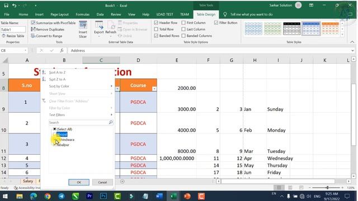
Task: Collapse the ribbon with the chevron
Action: [352, 42]
